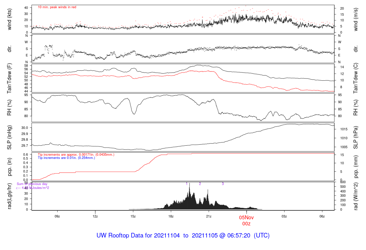Click purple marker '3' on radiation panel
Viewport: 366px width, 250px height.
[x=223, y=184]
